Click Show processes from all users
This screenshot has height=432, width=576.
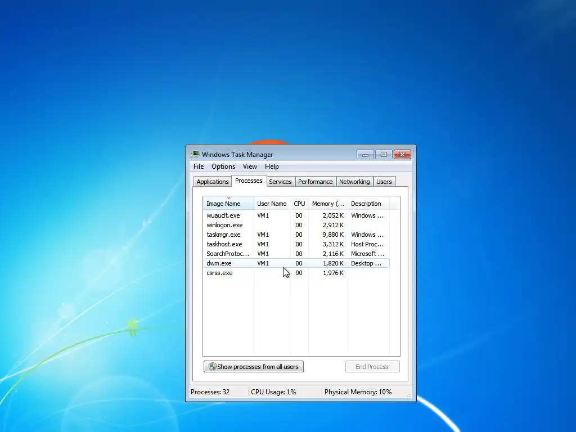click(x=254, y=367)
